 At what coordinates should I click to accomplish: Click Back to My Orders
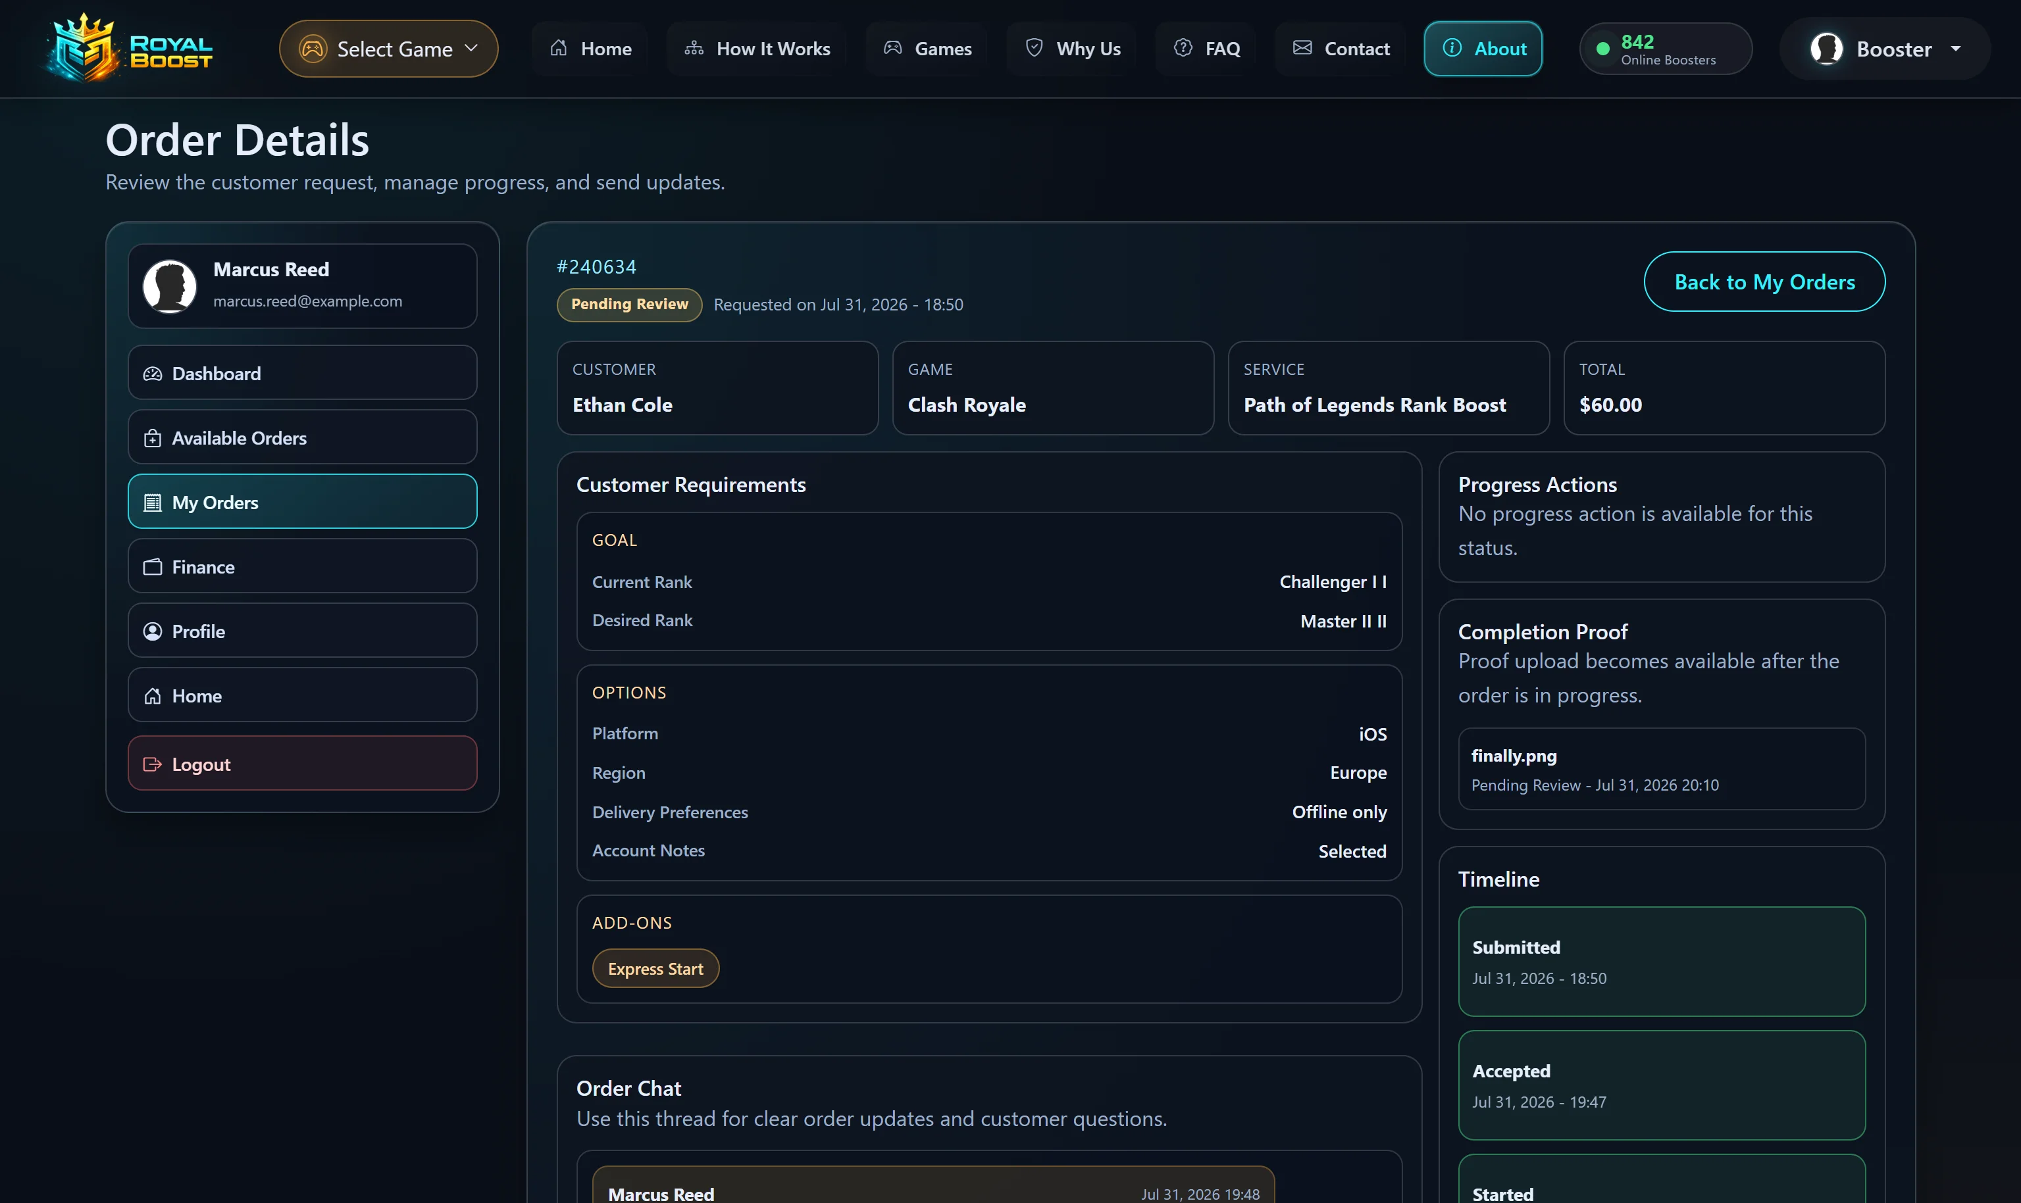click(x=1765, y=282)
